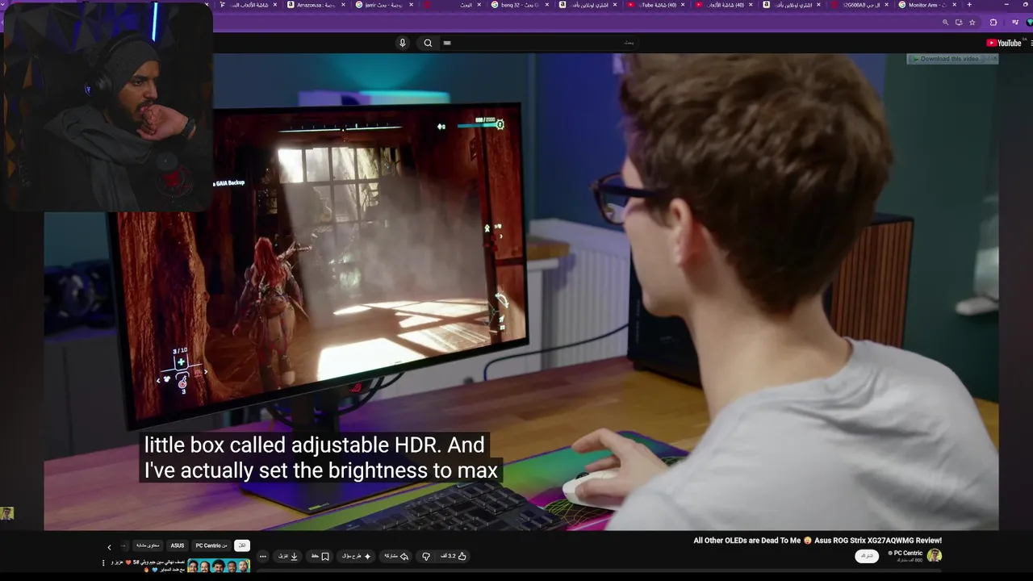Open the browser extensions puzzle icon
1033x581 pixels.
coord(993,23)
